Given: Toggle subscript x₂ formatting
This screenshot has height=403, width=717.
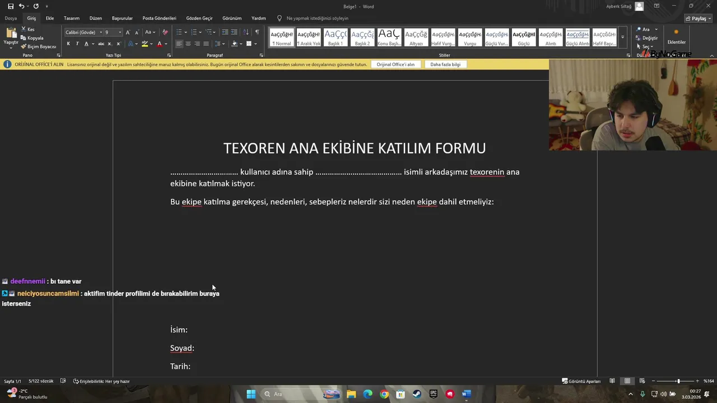Looking at the screenshot, I should pyautogui.click(x=110, y=44).
